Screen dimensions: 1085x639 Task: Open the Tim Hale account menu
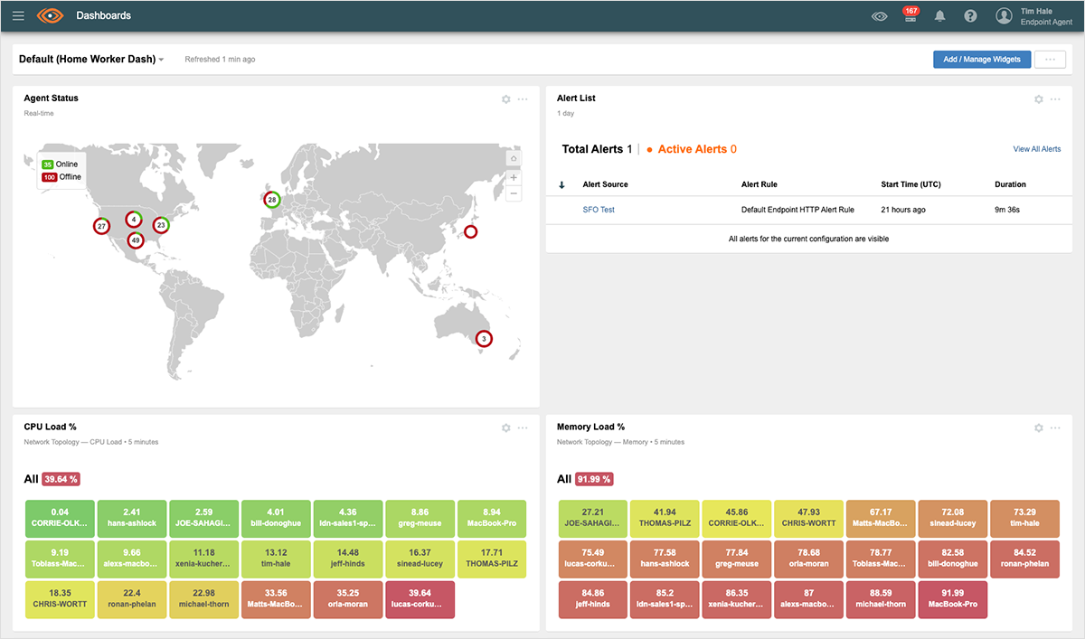[1034, 16]
